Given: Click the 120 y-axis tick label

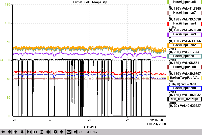Looking at the screenshot, I should [x=8, y=5].
